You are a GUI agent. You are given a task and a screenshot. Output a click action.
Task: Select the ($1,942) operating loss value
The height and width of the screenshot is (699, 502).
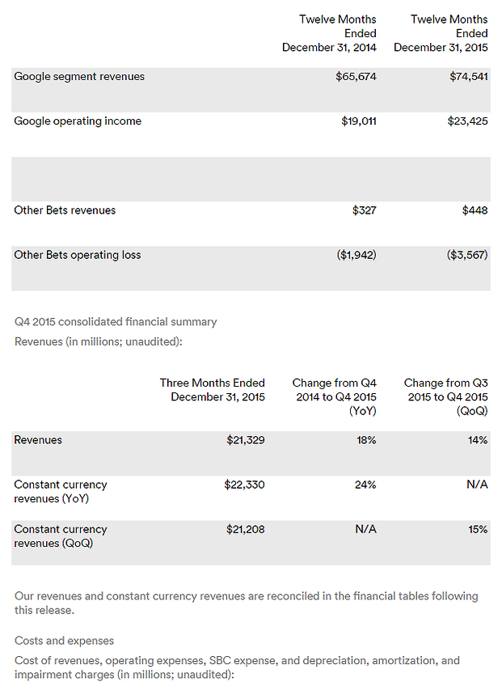pyautogui.click(x=356, y=255)
